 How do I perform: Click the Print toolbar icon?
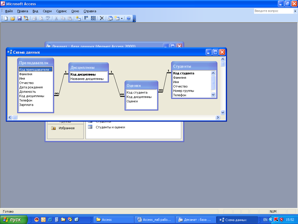(34, 18)
